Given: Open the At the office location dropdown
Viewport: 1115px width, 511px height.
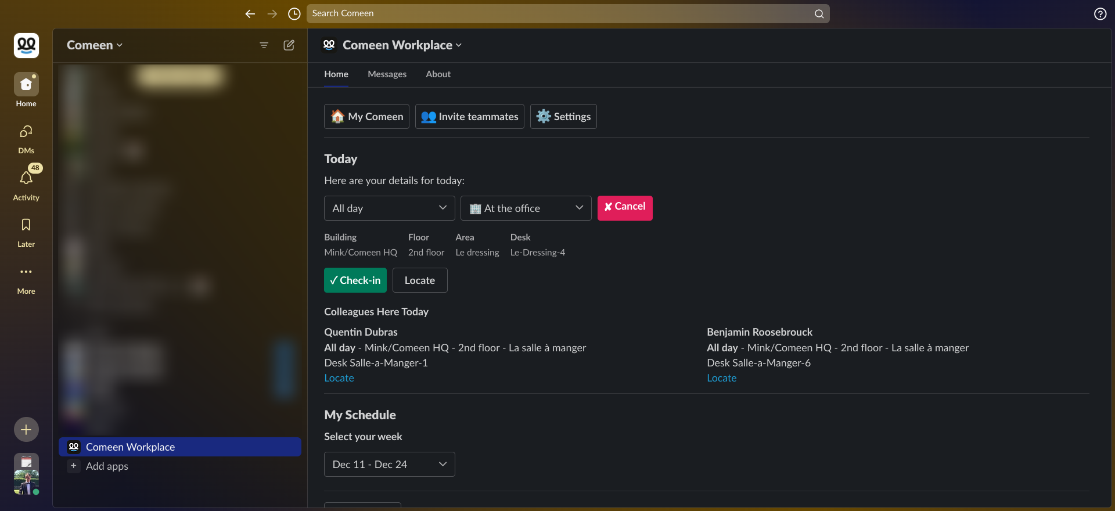Looking at the screenshot, I should [526, 208].
